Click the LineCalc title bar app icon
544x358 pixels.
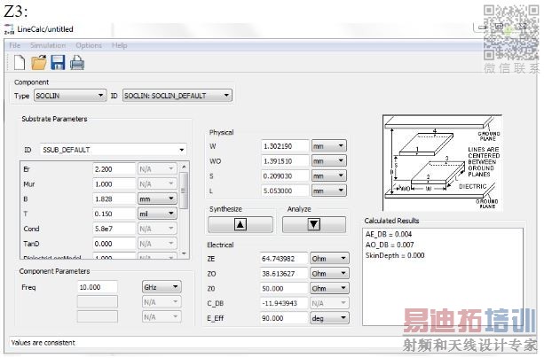(x=9, y=29)
